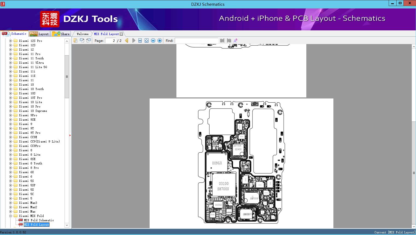Expand the Xiaomi CC9Pro folder
This screenshot has height=235, width=416.
tap(11, 146)
